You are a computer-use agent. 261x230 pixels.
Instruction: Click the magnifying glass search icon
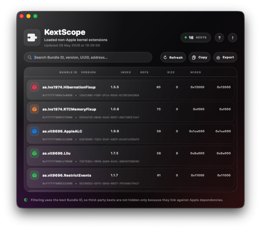[x=30, y=57]
